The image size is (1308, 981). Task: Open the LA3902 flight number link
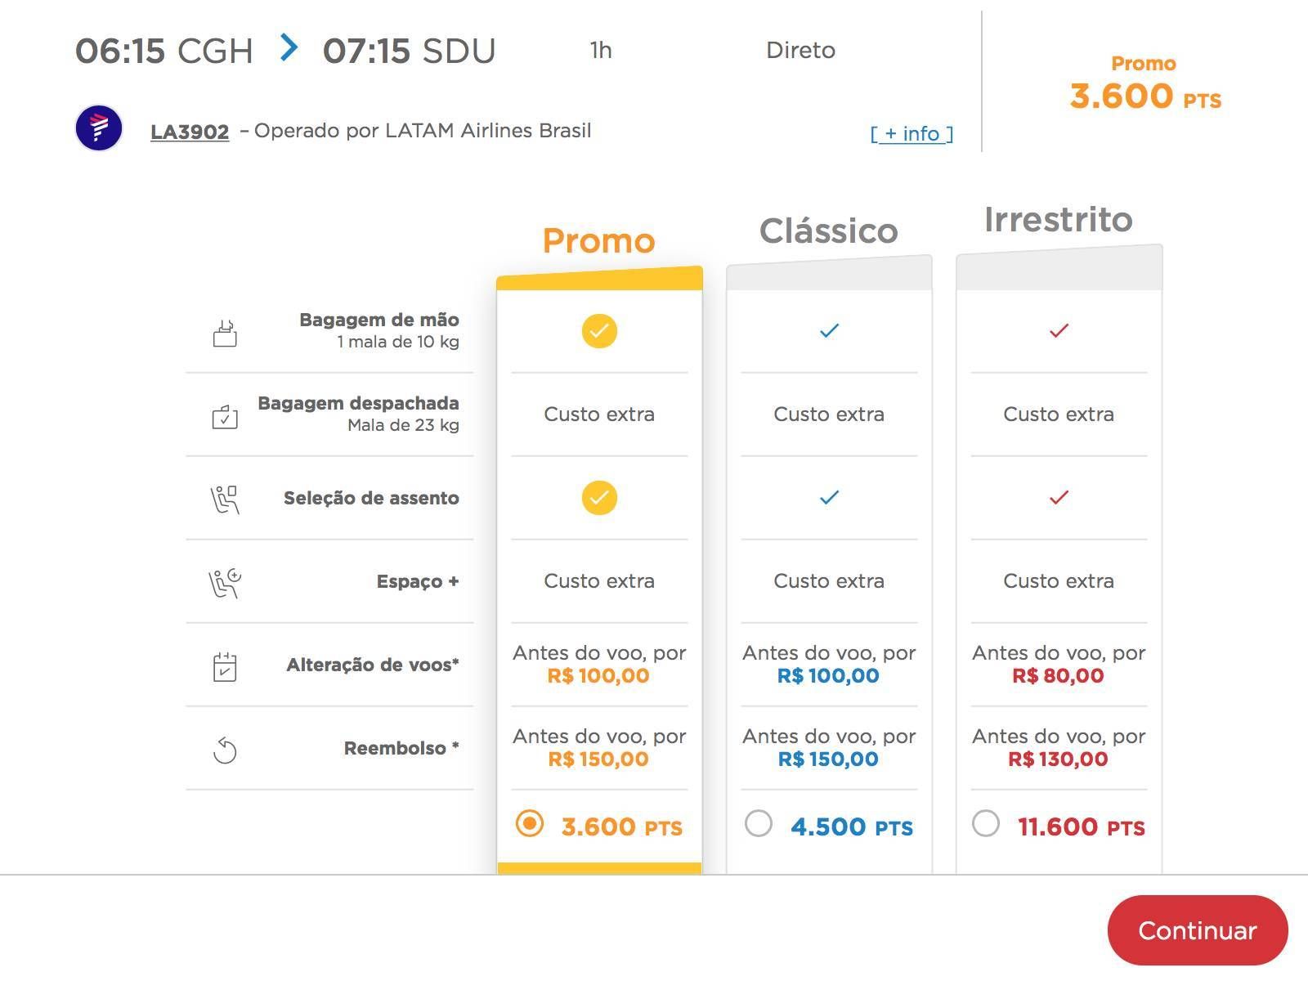click(x=190, y=132)
